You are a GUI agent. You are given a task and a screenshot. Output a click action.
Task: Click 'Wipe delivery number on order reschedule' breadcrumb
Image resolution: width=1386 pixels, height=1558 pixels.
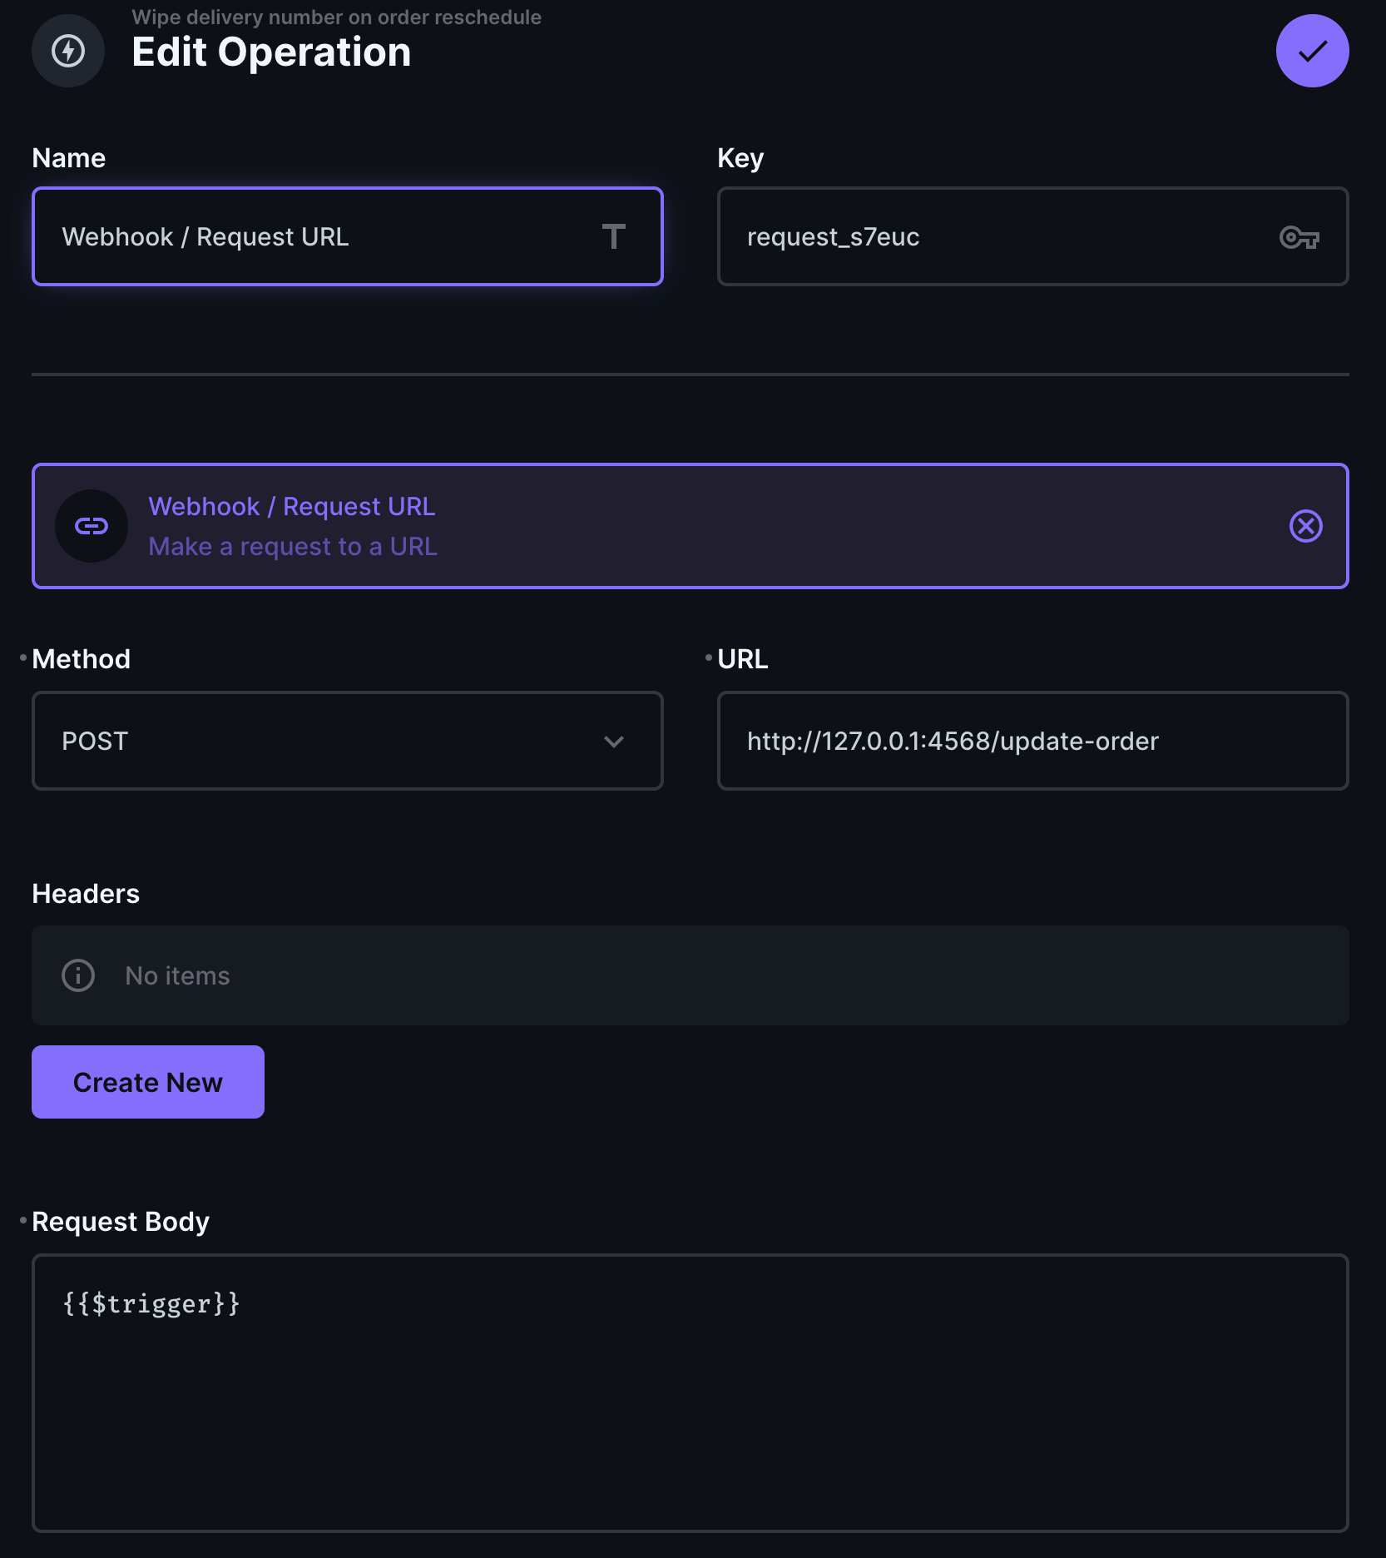coord(336,16)
